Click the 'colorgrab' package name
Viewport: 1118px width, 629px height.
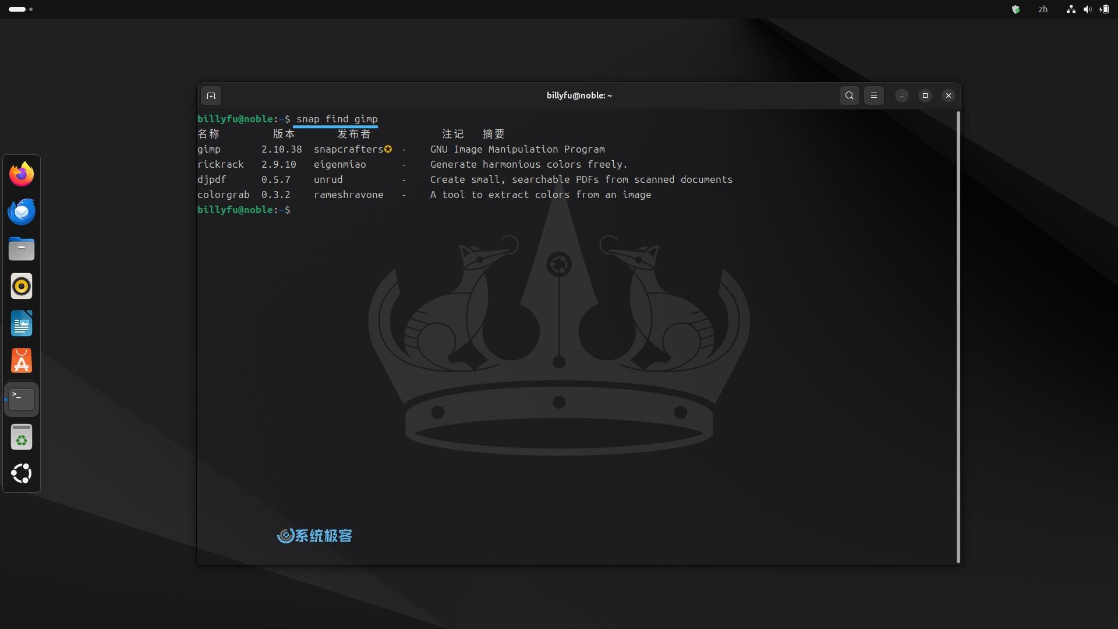tap(223, 195)
